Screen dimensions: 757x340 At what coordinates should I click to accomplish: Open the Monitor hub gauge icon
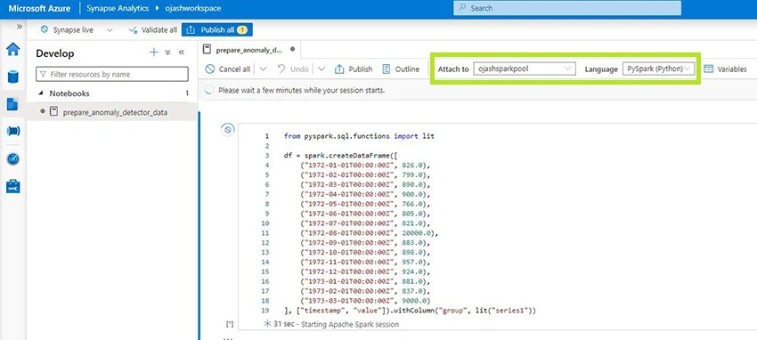13,158
